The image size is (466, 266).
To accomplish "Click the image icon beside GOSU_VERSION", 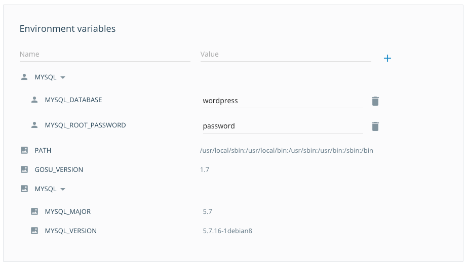I will click(x=24, y=169).
